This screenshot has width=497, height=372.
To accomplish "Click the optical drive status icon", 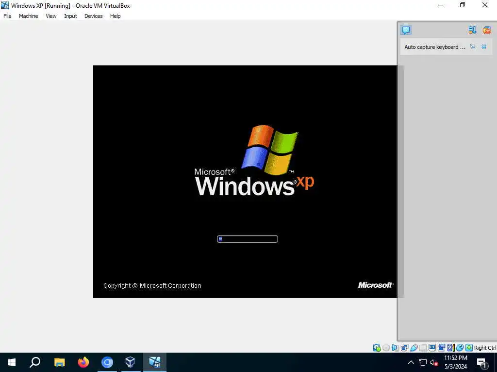I will tap(386, 348).
